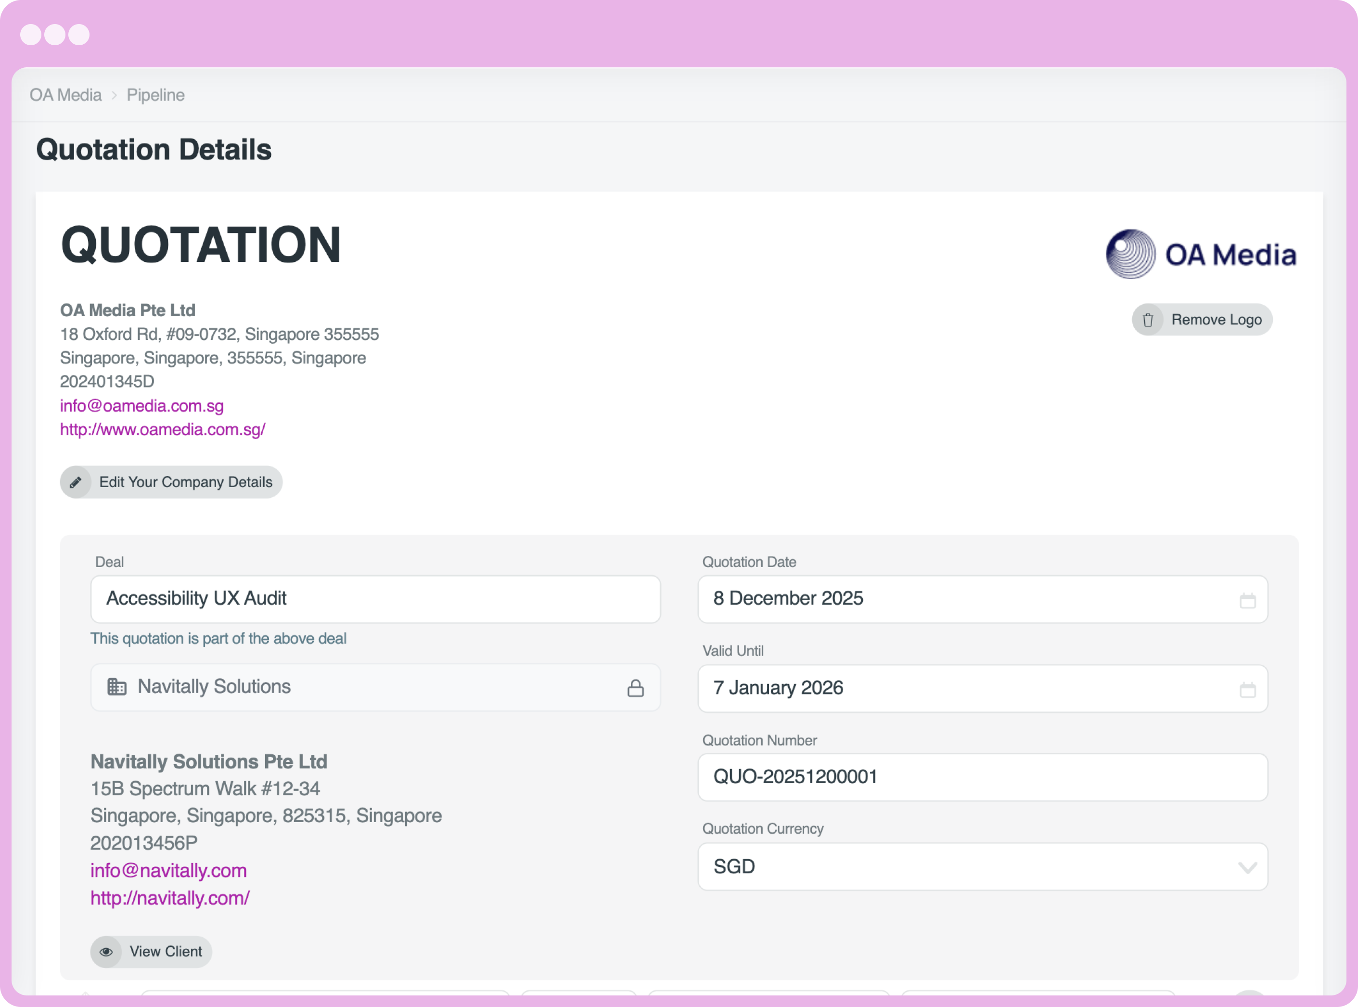The height and width of the screenshot is (1007, 1358).
Task: Toggle Remove Logo option
Action: coord(1201,319)
